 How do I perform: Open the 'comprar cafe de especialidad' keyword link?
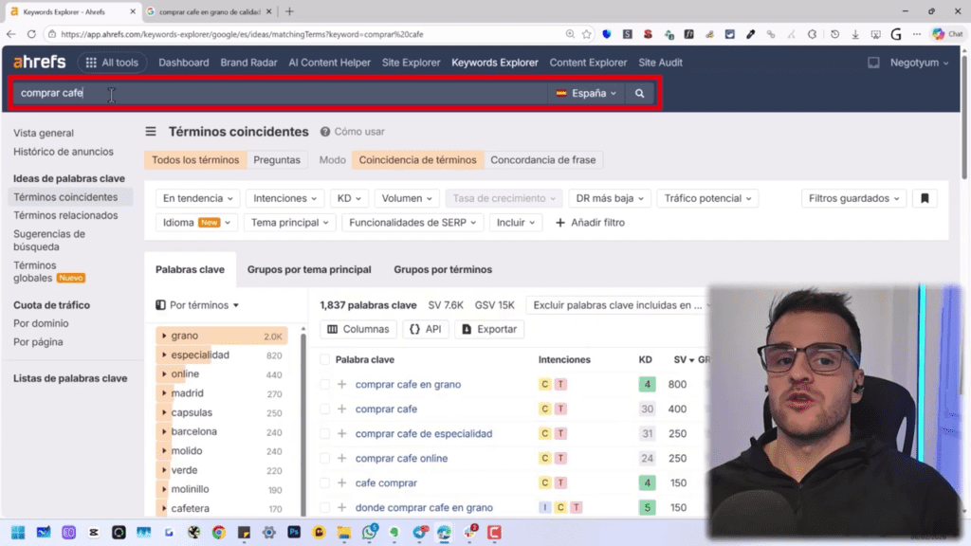(x=424, y=434)
